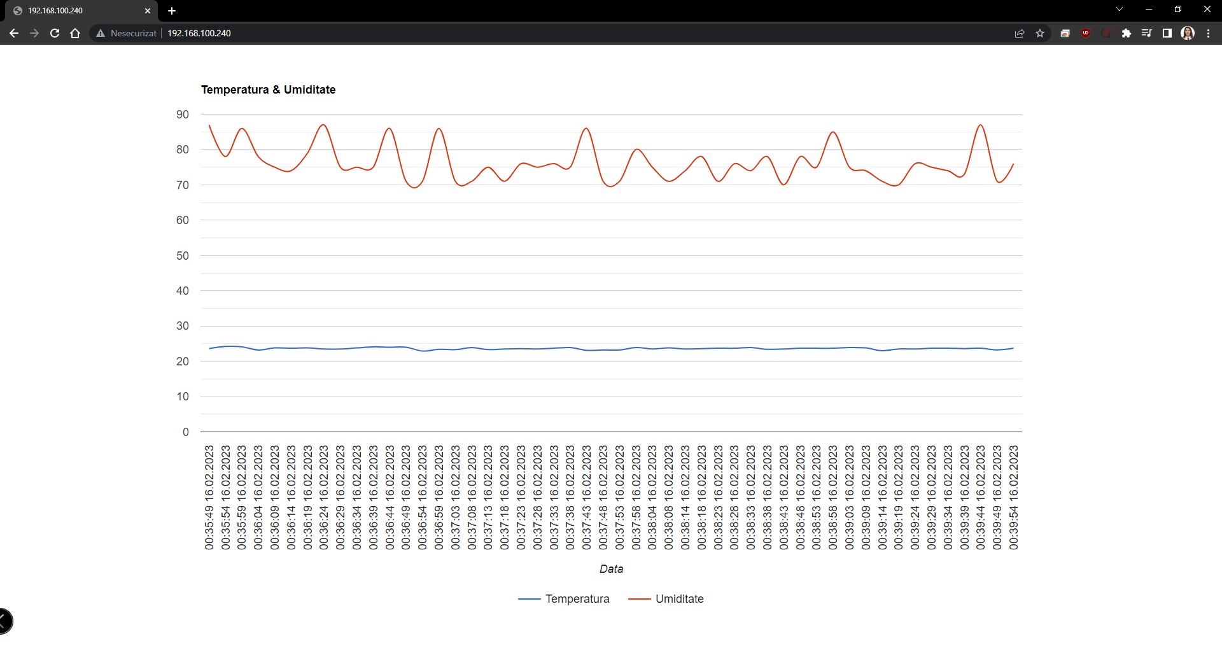This screenshot has height=662, width=1222.
Task: Toggle the browser side panel
Action: [1167, 33]
